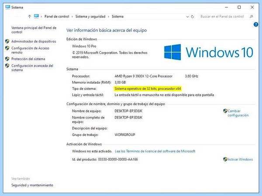The width and height of the screenshot is (262, 196).
Task: Open help with the blue question mark
Action: [256, 24]
